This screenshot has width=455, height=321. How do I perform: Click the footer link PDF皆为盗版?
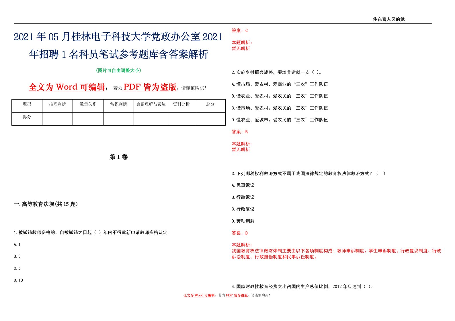237,295
